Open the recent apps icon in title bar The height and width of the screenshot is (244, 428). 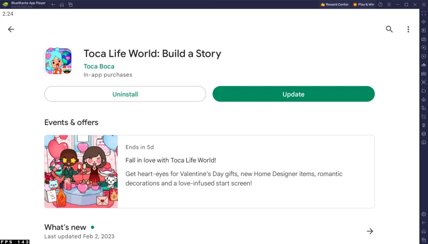point(70,5)
